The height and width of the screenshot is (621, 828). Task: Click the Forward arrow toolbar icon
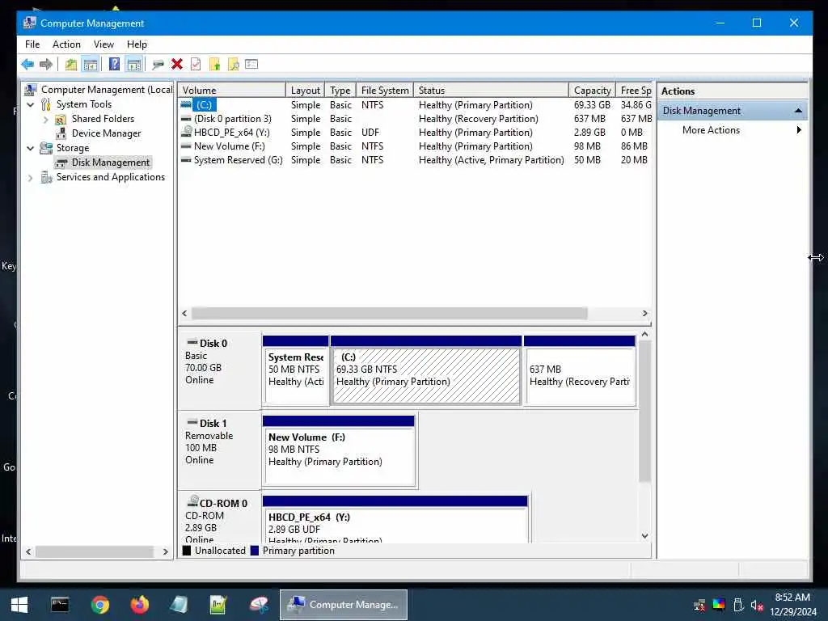click(x=46, y=65)
